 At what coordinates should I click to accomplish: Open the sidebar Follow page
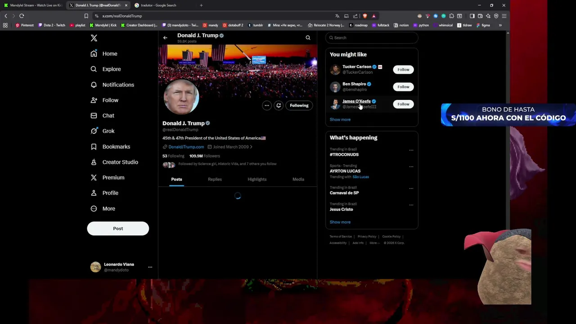[x=104, y=100]
